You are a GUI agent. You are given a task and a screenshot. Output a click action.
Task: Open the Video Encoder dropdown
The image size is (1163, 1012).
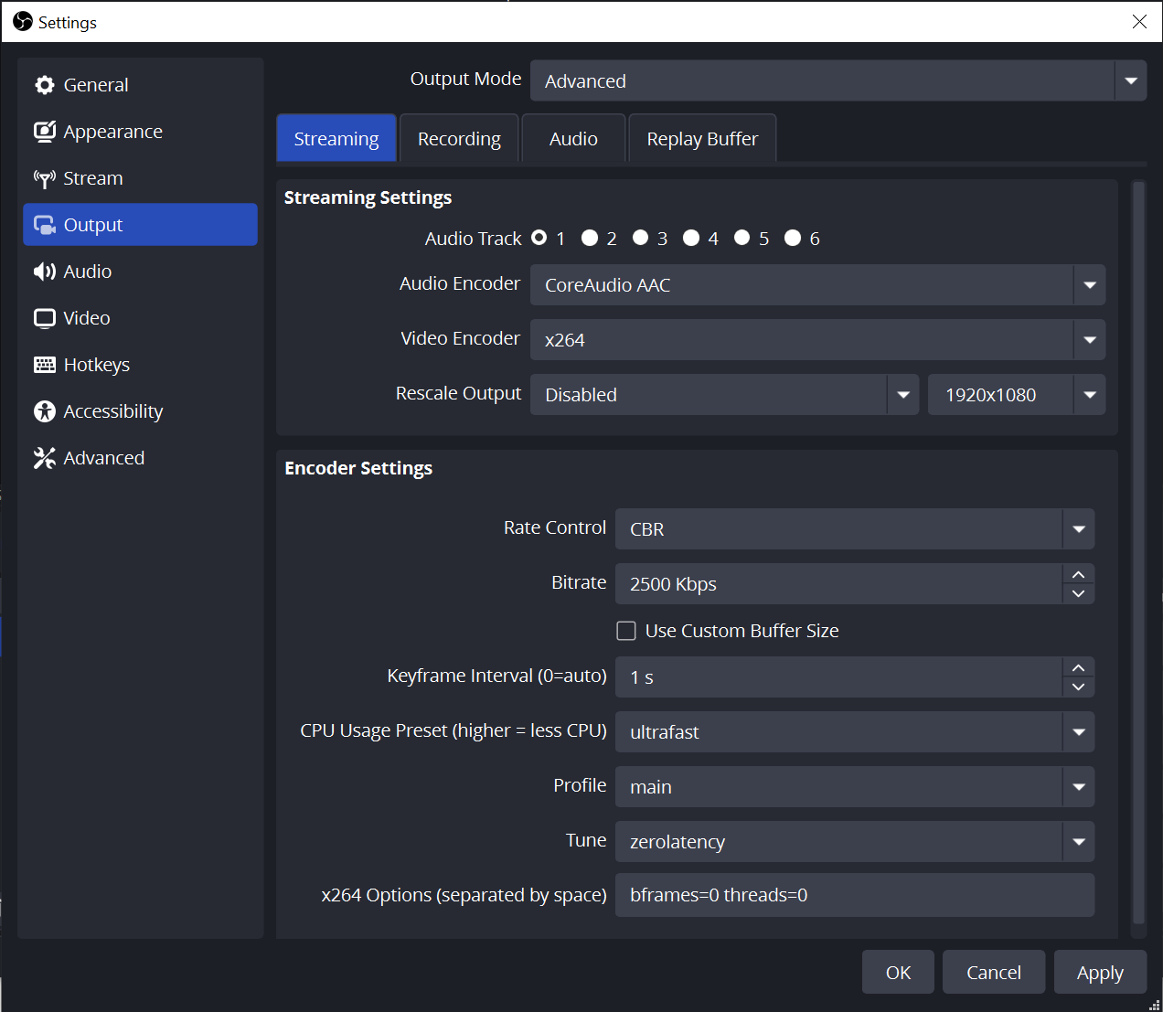point(818,340)
